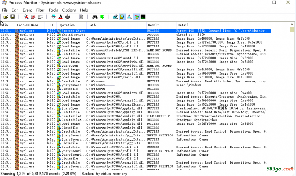Viewport: 296px width, 176px height.
Task: Toggle Show File System Activity button
Action: click(x=122, y=17)
